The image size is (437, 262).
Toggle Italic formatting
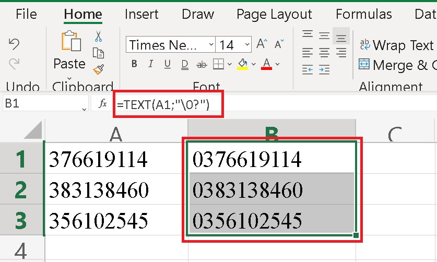tap(151, 64)
